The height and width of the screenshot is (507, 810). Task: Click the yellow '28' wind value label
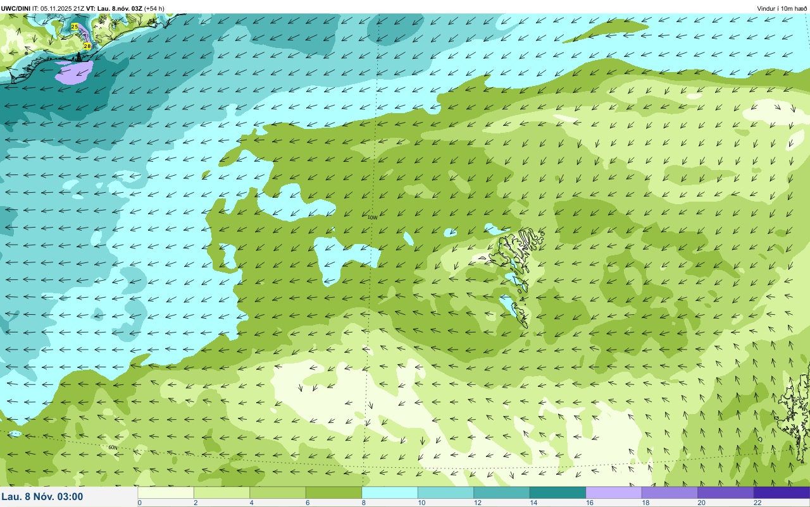(87, 46)
